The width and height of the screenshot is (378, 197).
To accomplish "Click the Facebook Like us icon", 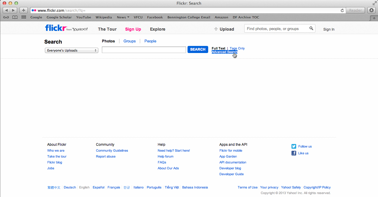I will coord(294,153).
